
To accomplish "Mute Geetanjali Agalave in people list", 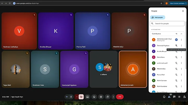I will coord(176,45).
